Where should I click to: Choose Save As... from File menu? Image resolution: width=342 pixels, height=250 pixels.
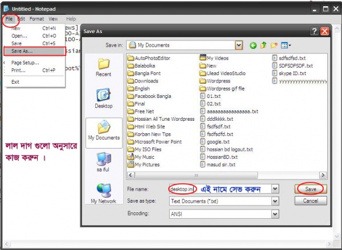(x=35, y=51)
